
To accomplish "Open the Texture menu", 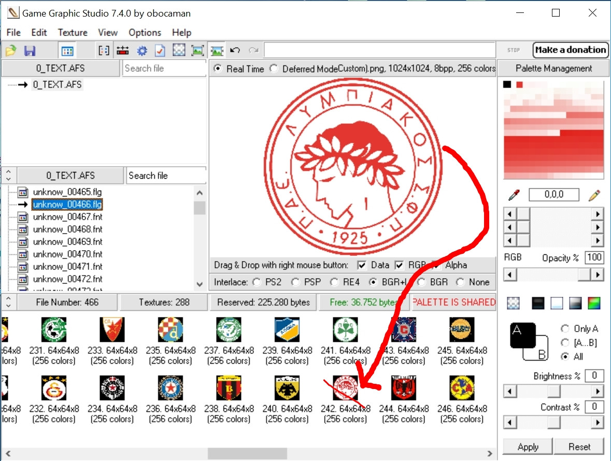I will pos(73,32).
